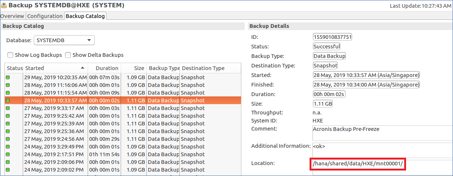The image size is (453, 176).
Task: Click green status icon of 28 May 11:16:06 backup
Action: pos(8,85)
